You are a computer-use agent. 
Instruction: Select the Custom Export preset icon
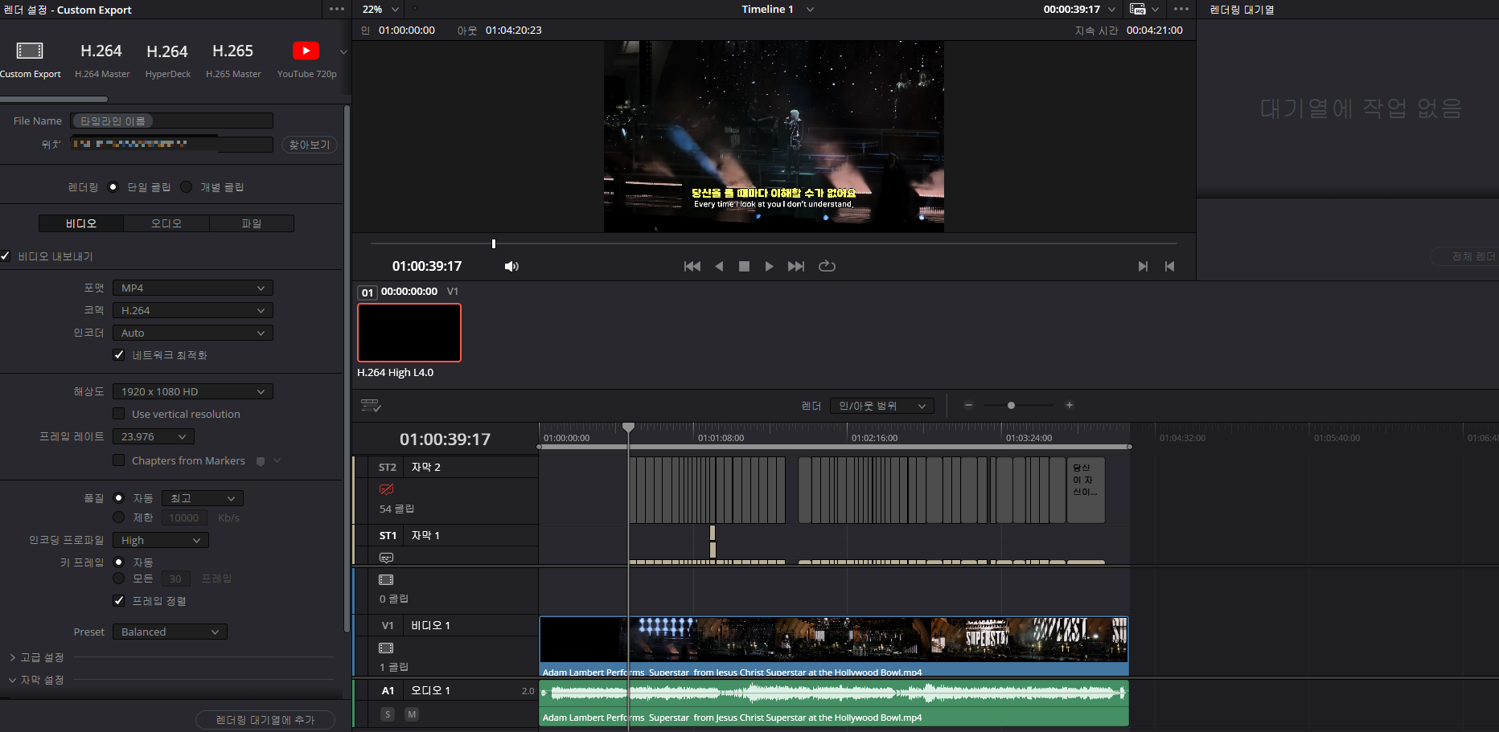(30, 51)
